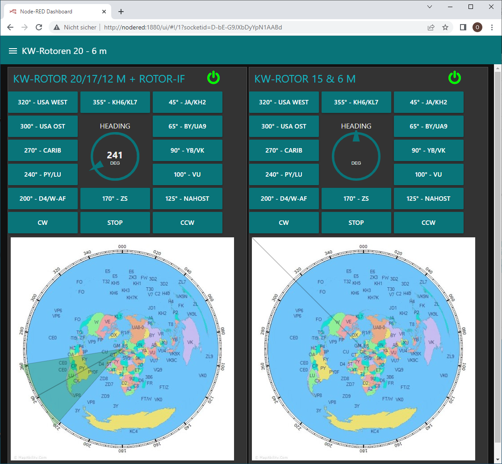This screenshot has width=502, height=464.
Task: Maximize the Chrome window
Action: (x=471, y=7)
